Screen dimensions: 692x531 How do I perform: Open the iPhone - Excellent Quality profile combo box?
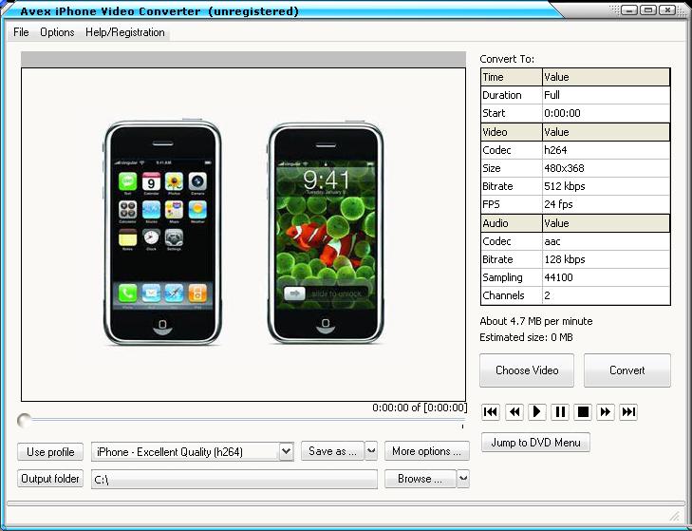coord(193,452)
